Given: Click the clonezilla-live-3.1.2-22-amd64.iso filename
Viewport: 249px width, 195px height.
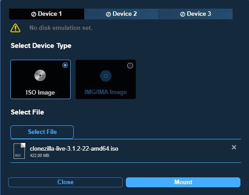Looking at the screenshot, I should [74, 149].
